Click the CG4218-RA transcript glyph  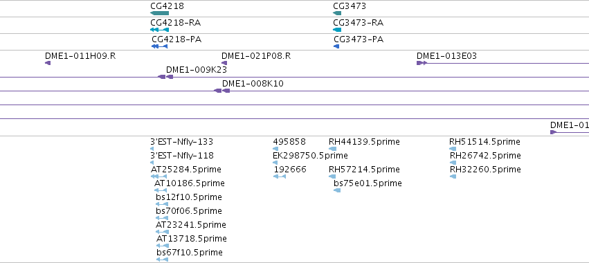[160, 30]
